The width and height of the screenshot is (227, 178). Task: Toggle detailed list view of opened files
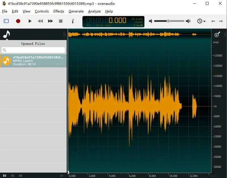pyautogui.click(x=5, y=175)
